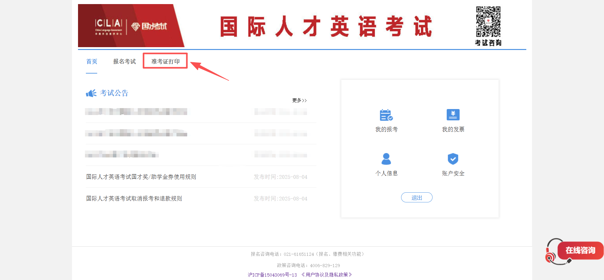
Task: Click the 账户安全 label
Action: coord(453,173)
